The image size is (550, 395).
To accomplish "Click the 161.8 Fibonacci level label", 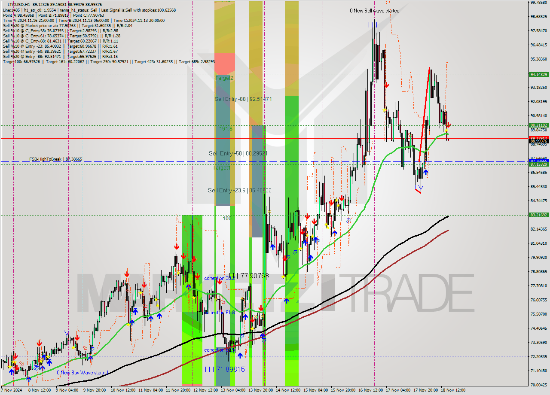I will click(226, 129).
